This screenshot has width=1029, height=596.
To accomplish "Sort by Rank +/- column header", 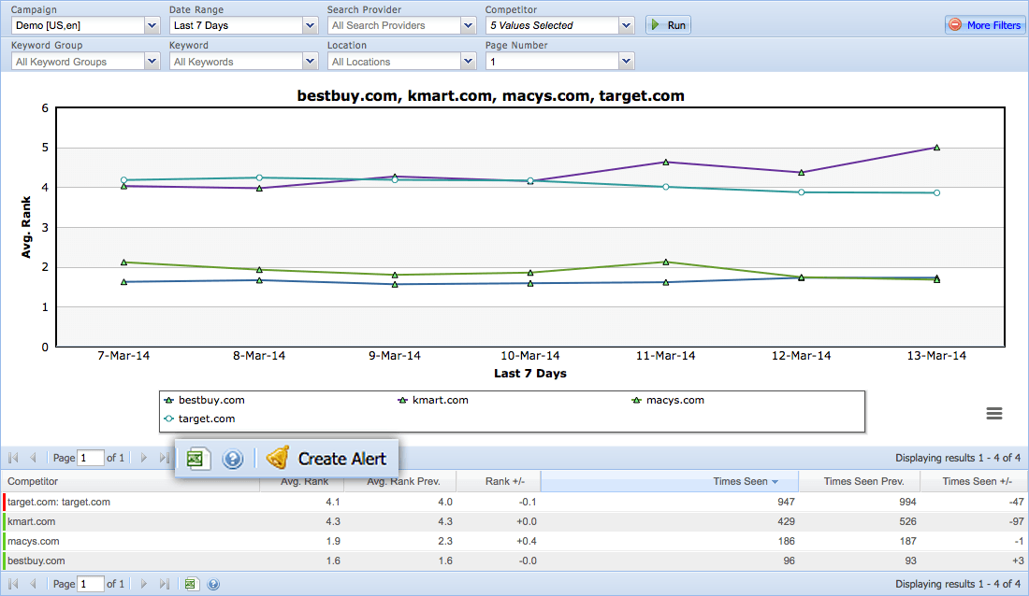I will pyautogui.click(x=498, y=481).
